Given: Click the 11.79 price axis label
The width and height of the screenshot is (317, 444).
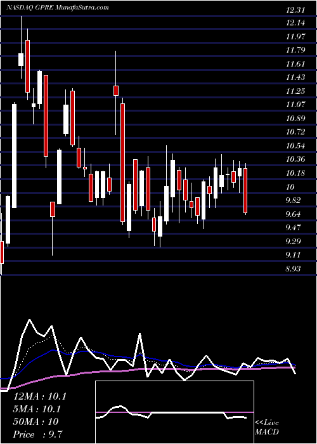Looking at the screenshot, I should click(295, 50).
